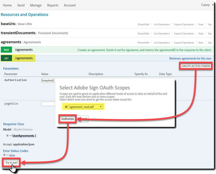Click Show/Hide for baseUris
This screenshot has width=216, height=174.
tap(143, 25)
